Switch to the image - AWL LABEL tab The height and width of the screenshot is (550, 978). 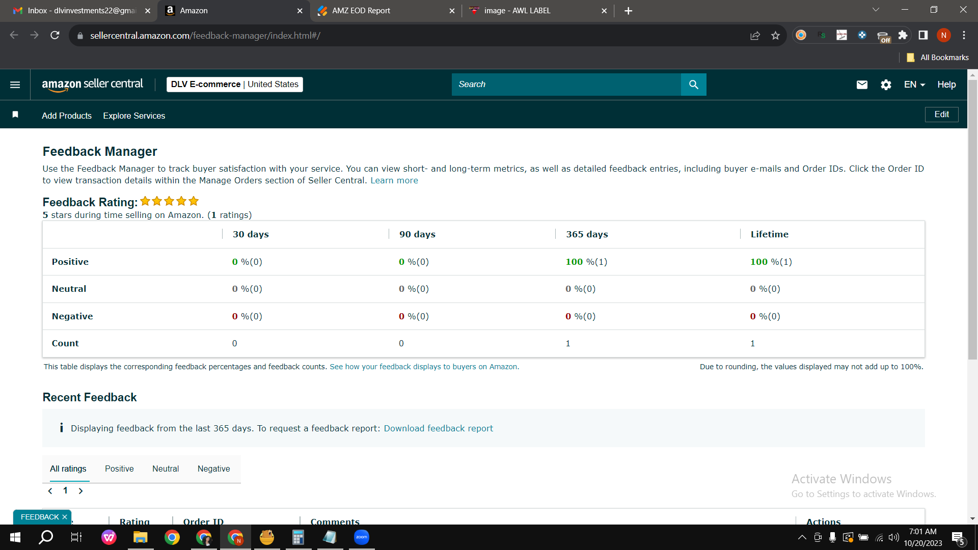[x=538, y=11]
